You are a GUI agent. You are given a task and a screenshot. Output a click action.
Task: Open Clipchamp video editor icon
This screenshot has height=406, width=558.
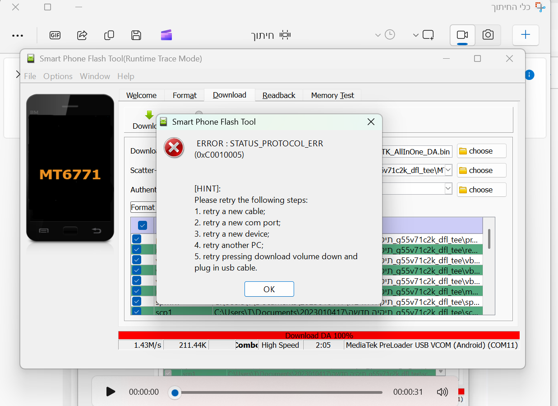(x=166, y=35)
